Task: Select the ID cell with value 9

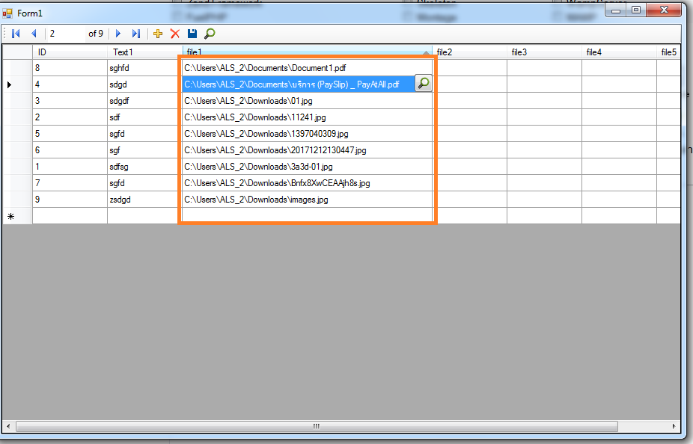Action: 70,200
